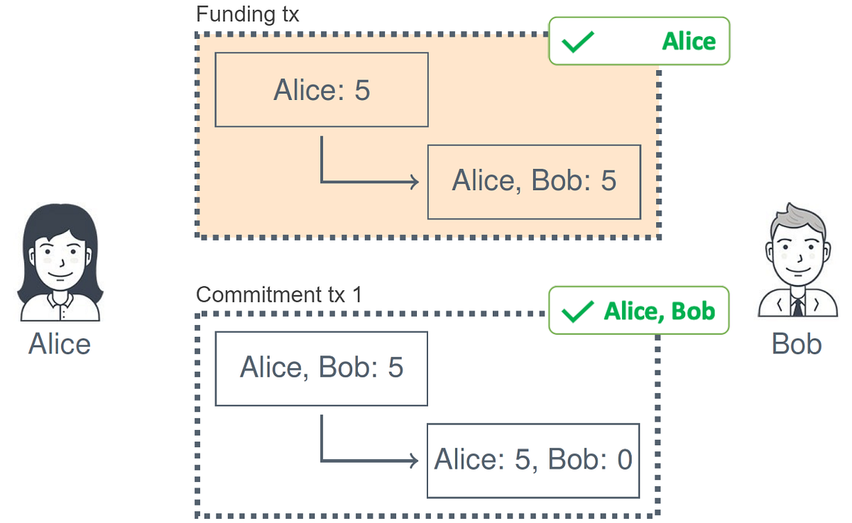Click the 'Funding tx' label
The image size is (852, 523).
click(248, 14)
